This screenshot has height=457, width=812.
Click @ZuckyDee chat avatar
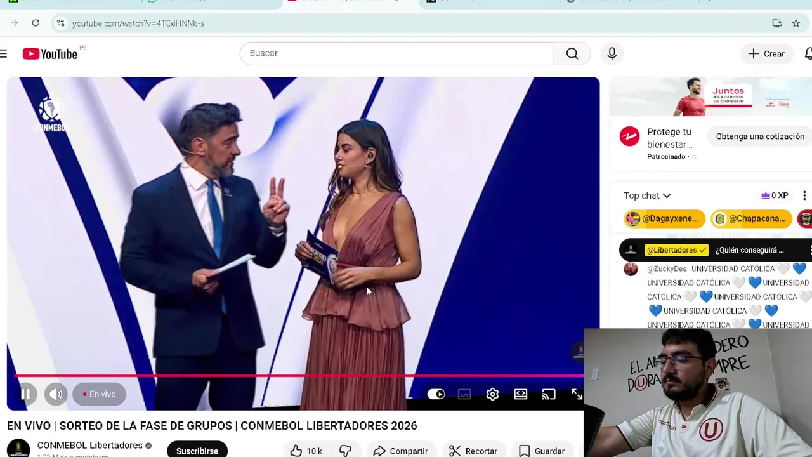pyautogui.click(x=631, y=268)
